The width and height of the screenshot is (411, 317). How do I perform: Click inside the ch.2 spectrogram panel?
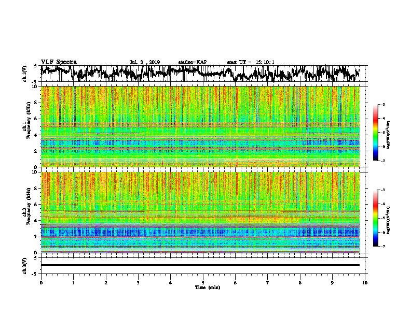[x=200, y=212]
